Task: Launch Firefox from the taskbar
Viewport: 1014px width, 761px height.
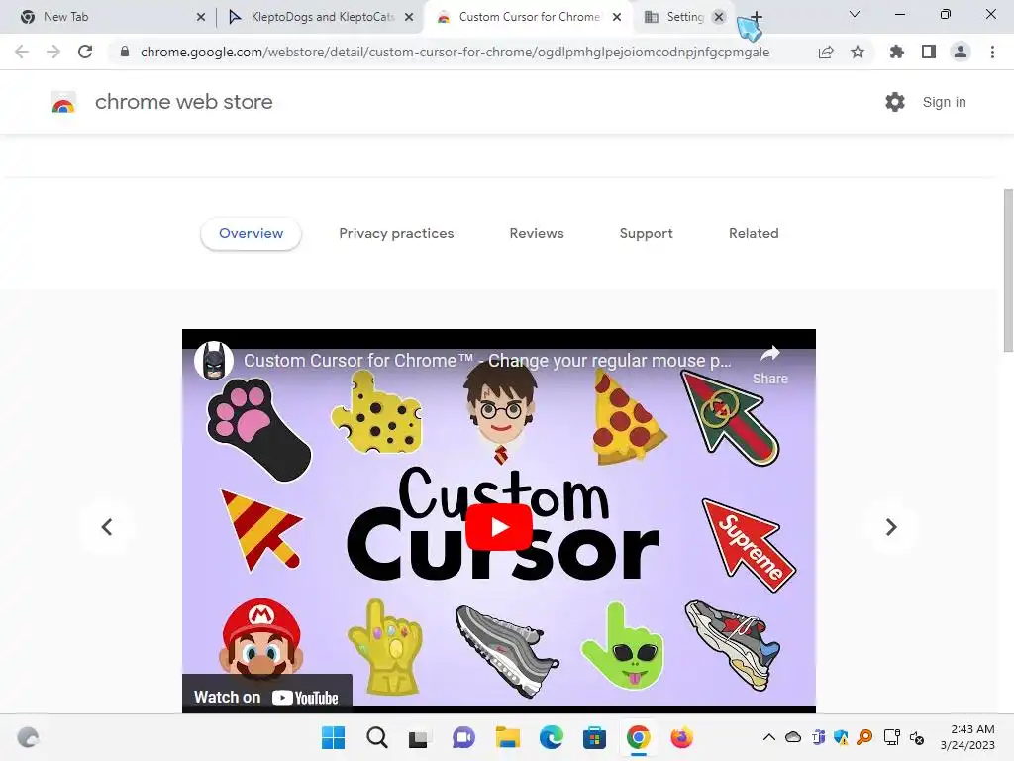Action: [x=681, y=737]
